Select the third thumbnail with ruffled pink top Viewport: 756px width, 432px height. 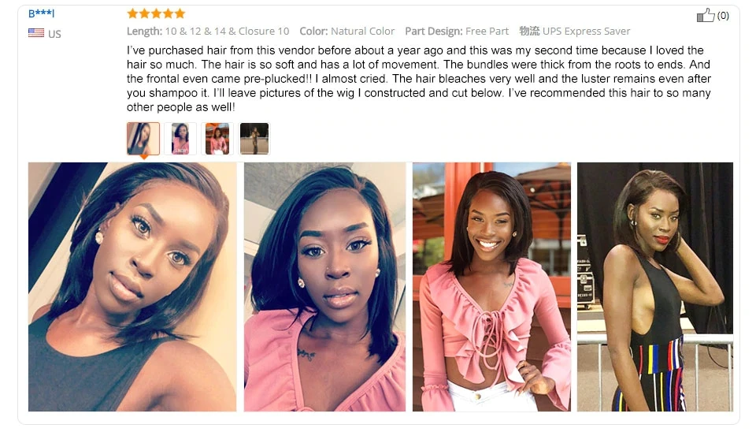[x=217, y=139]
